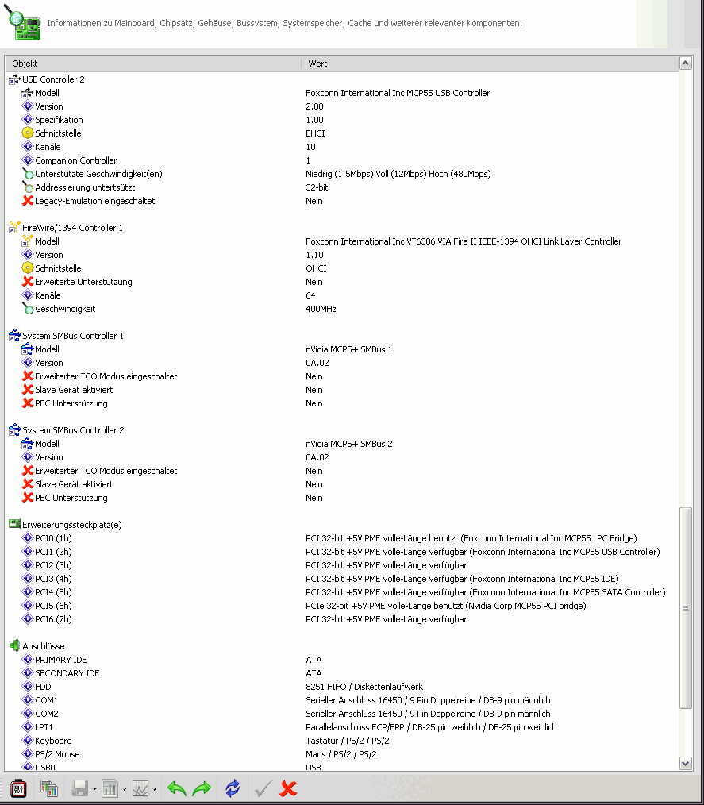
Task: Click the magnifier icon beside Geschwindigkeit row
Action: (28, 309)
